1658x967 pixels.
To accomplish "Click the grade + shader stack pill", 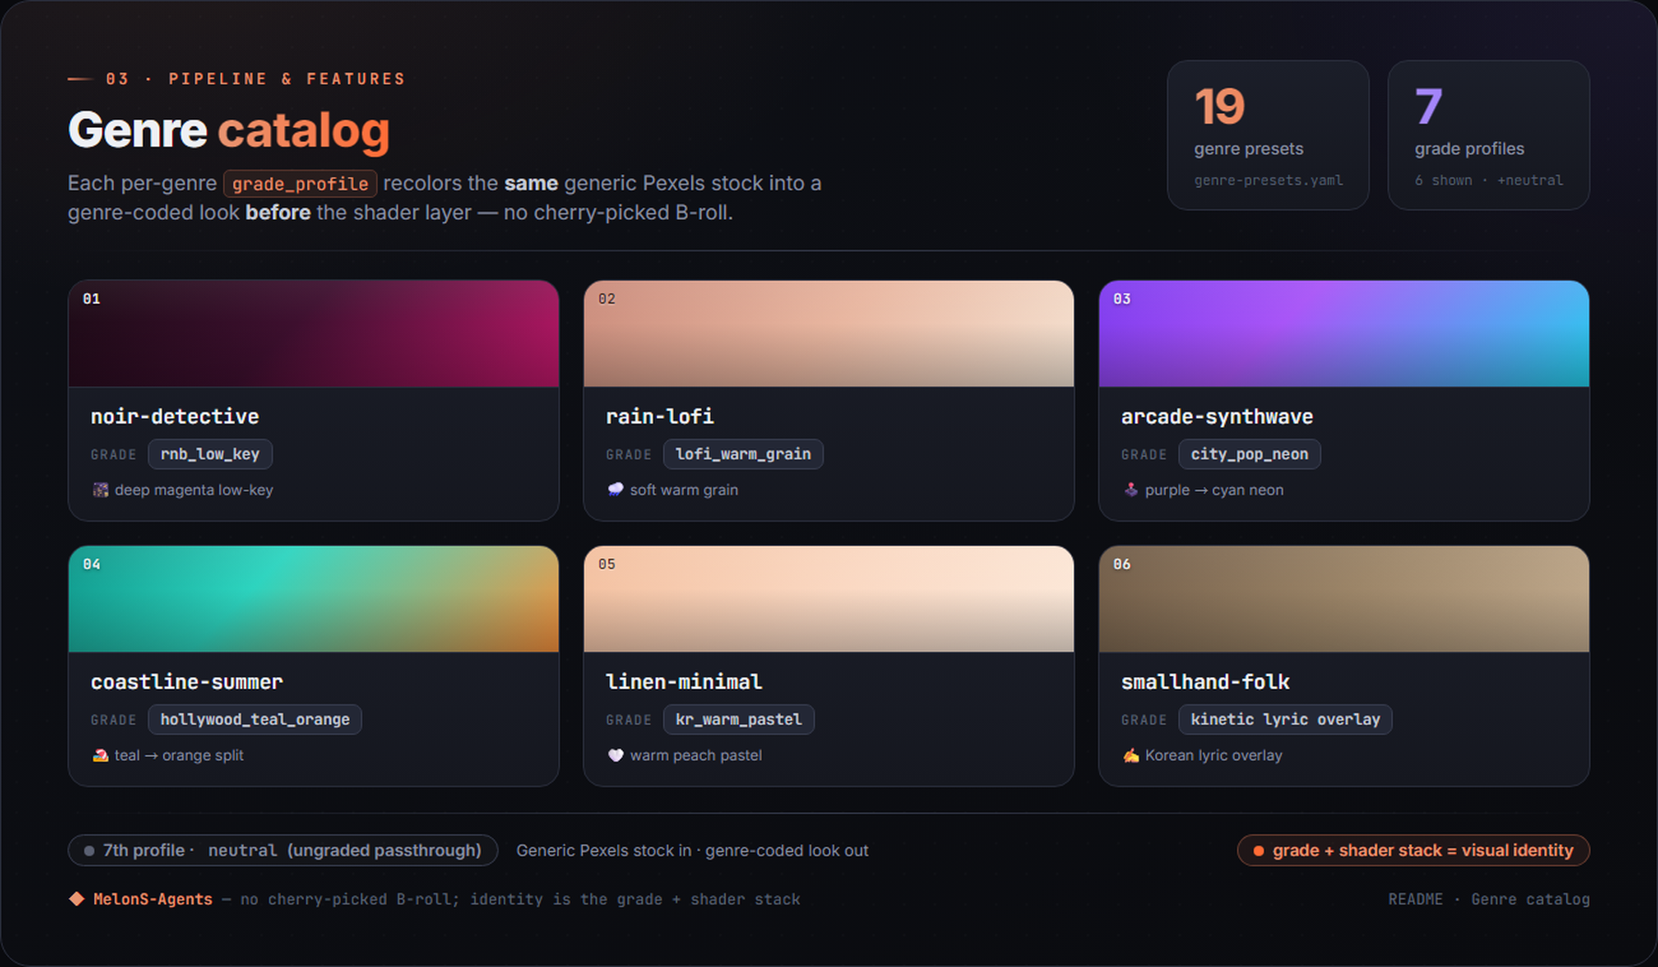I will [1413, 850].
